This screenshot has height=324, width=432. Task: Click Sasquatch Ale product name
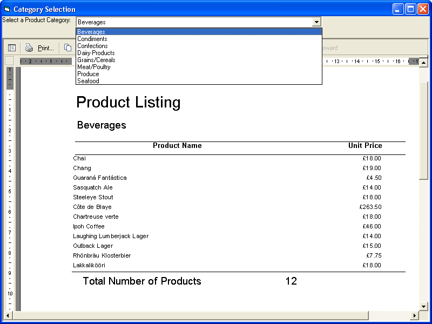(93, 187)
